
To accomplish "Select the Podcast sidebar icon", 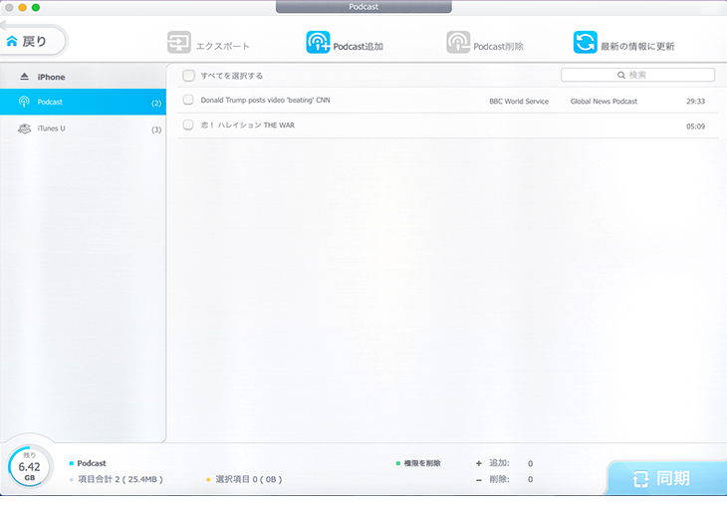I will (25, 102).
